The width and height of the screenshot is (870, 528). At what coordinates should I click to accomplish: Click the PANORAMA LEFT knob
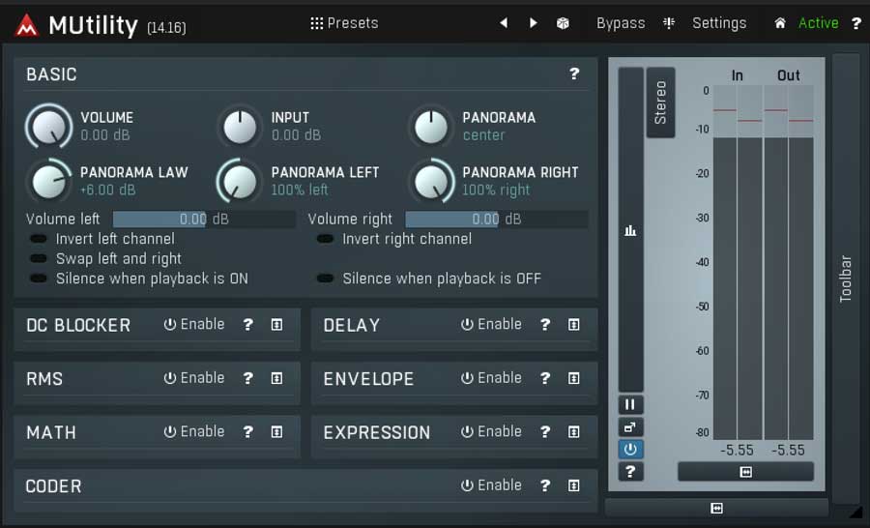click(240, 181)
